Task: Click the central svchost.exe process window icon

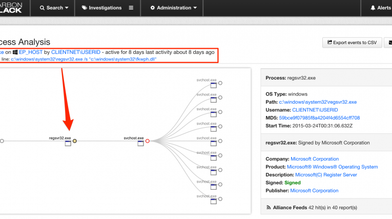Action: pos(140,144)
